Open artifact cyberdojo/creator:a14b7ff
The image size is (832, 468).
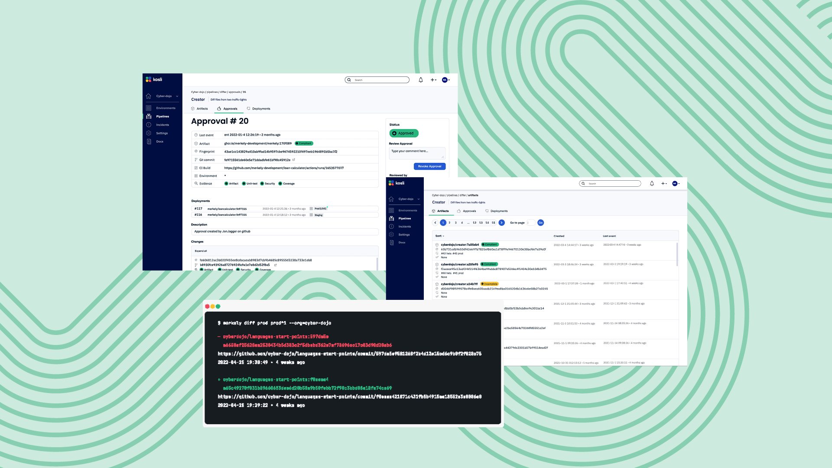point(459,284)
